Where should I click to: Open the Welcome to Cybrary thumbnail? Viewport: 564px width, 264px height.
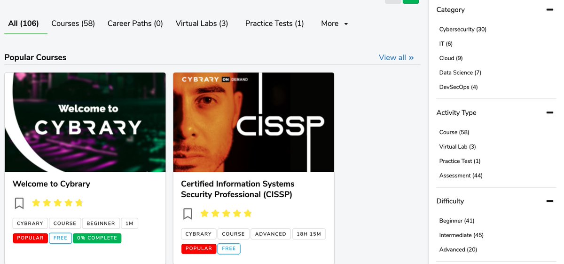pyautogui.click(x=85, y=122)
